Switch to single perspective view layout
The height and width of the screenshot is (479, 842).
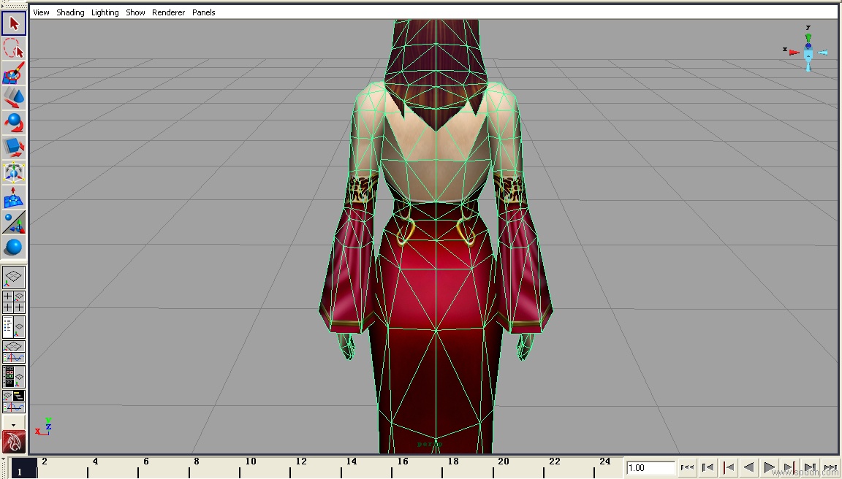(14, 277)
